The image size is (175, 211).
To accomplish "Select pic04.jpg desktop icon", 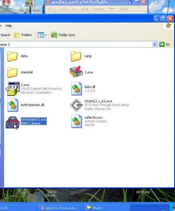I will coord(143,192).
